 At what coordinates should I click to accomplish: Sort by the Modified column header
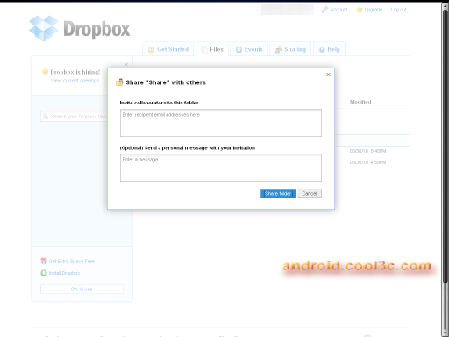[x=360, y=102]
